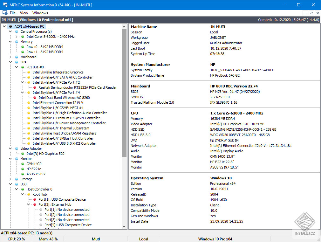Click the black ACPI x64-based PC node icon
The height and width of the screenshot is (242, 321).
(x=10, y=26)
